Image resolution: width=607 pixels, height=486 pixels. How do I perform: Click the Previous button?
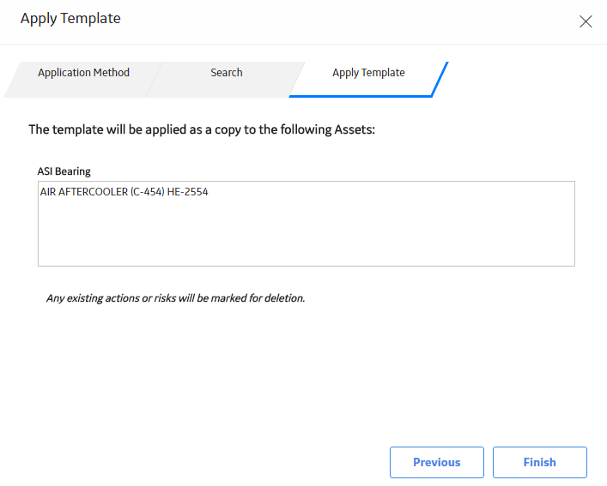[437, 462]
